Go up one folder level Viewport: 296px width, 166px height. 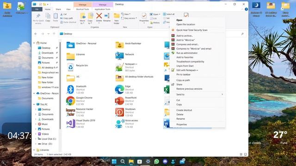(x=54, y=34)
